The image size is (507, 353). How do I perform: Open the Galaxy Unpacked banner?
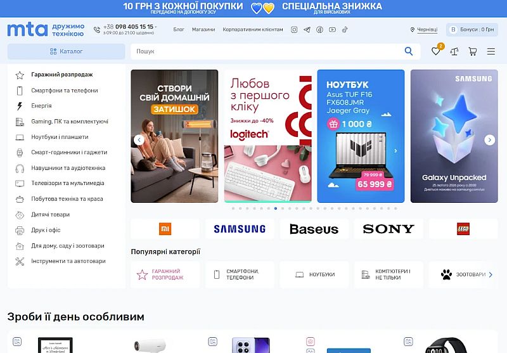point(454,136)
